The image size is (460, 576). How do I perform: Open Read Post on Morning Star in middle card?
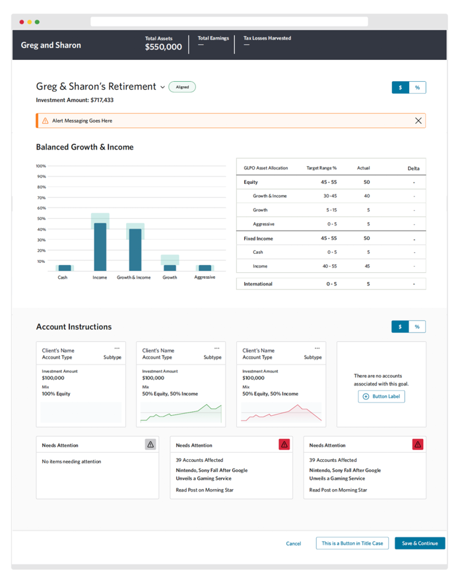[x=205, y=490]
